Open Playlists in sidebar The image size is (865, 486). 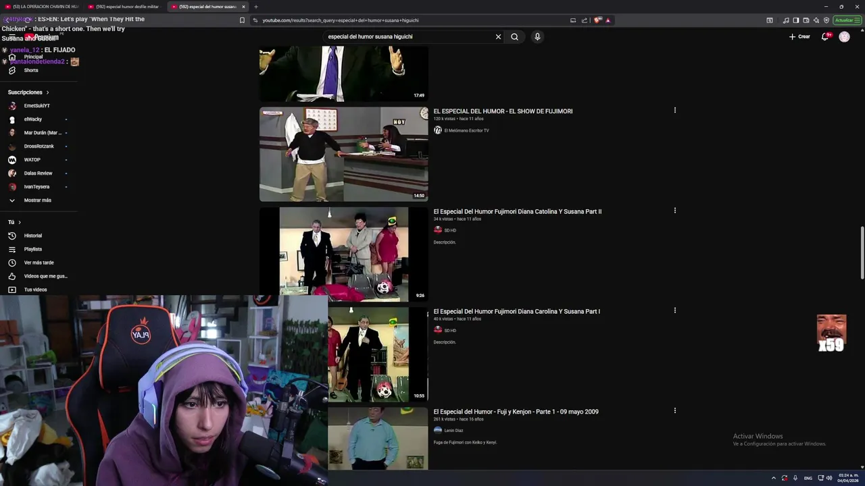point(32,249)
